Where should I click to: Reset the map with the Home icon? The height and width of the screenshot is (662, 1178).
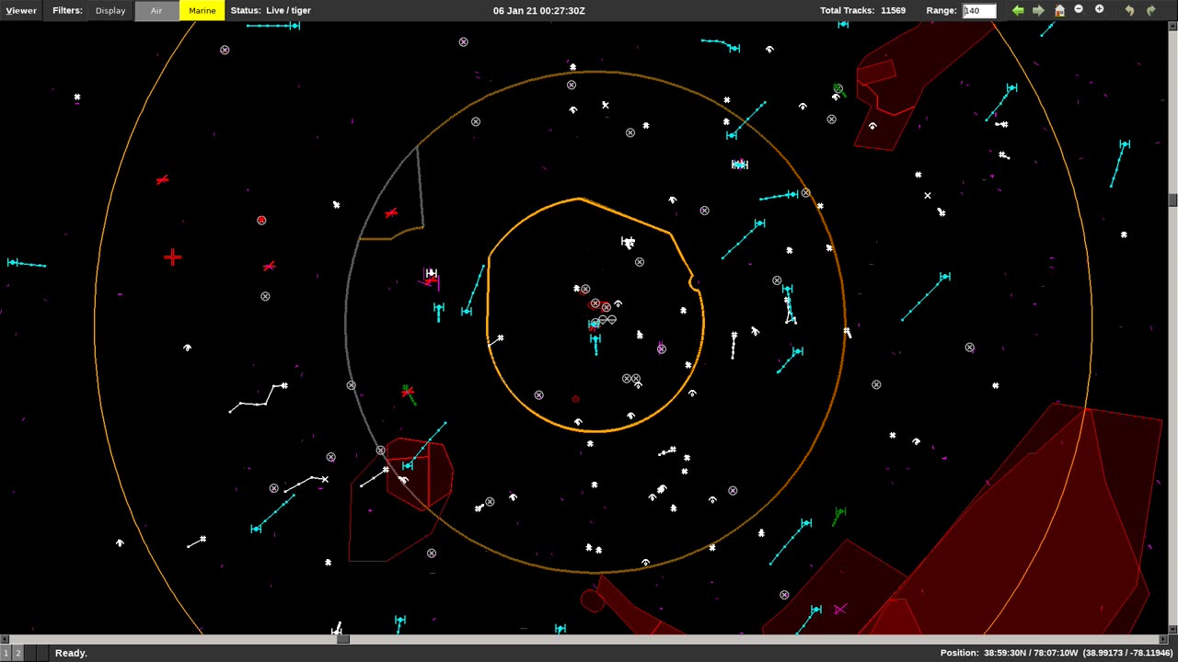tap(1059, 10)
